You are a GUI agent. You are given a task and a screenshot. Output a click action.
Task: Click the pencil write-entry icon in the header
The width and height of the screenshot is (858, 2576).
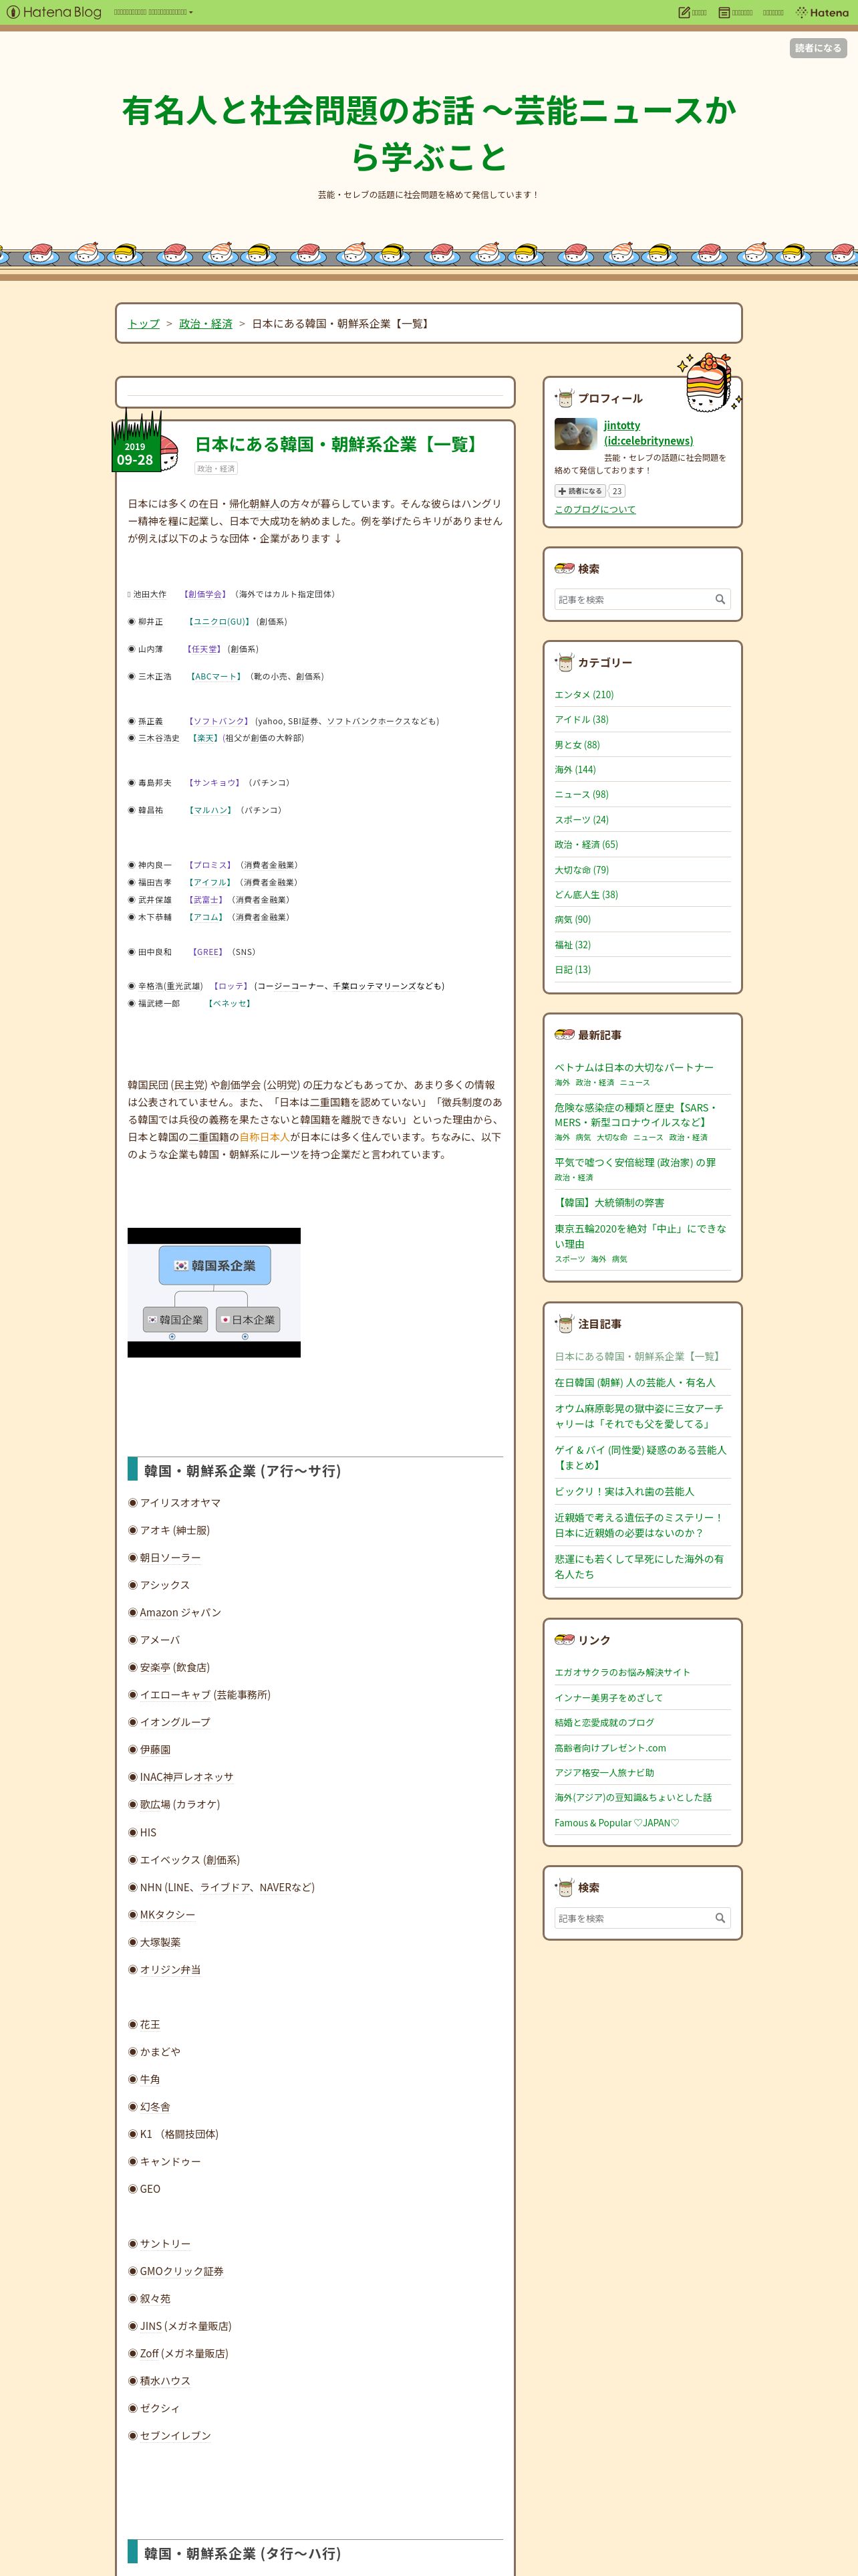coord(684,12)
